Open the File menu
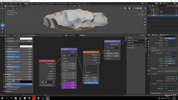 4,3
